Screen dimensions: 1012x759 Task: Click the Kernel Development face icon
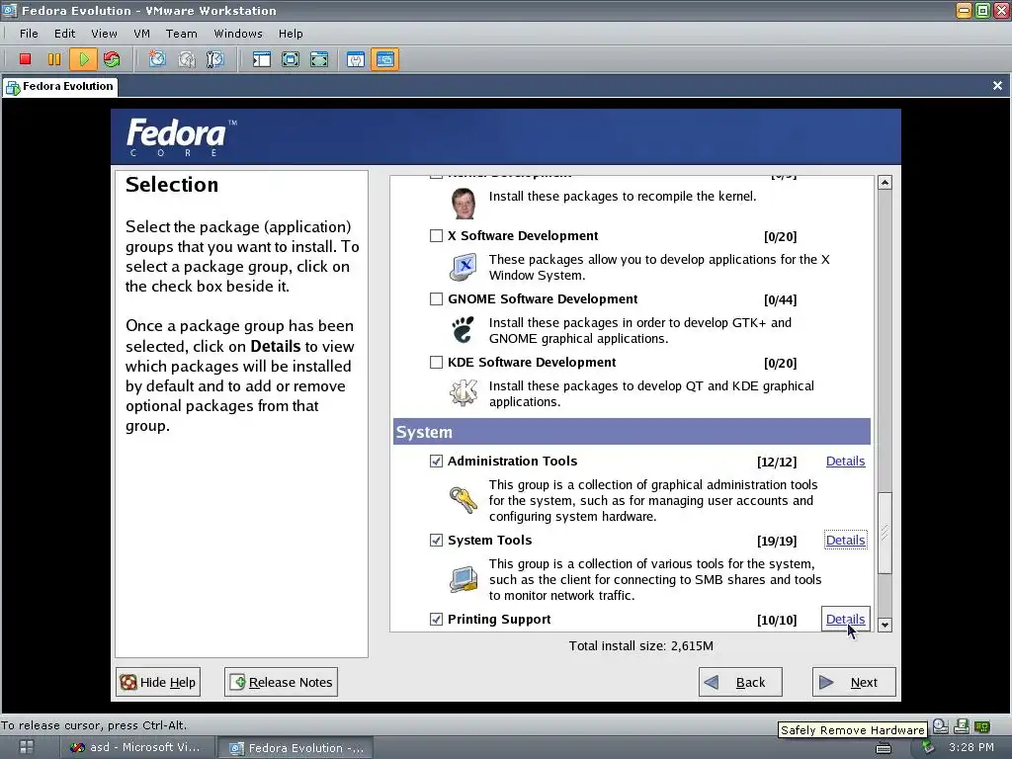(x=463, y=204)
